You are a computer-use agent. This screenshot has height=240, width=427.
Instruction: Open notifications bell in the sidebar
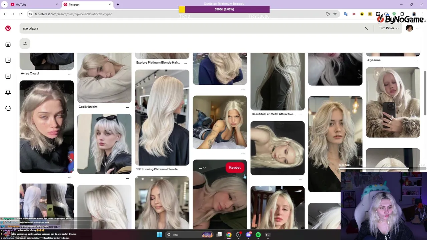click(8, 92)
